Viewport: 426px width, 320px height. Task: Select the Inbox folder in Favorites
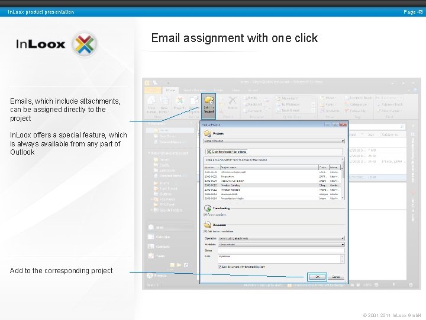pyautogui.click(x=170, y=130)
